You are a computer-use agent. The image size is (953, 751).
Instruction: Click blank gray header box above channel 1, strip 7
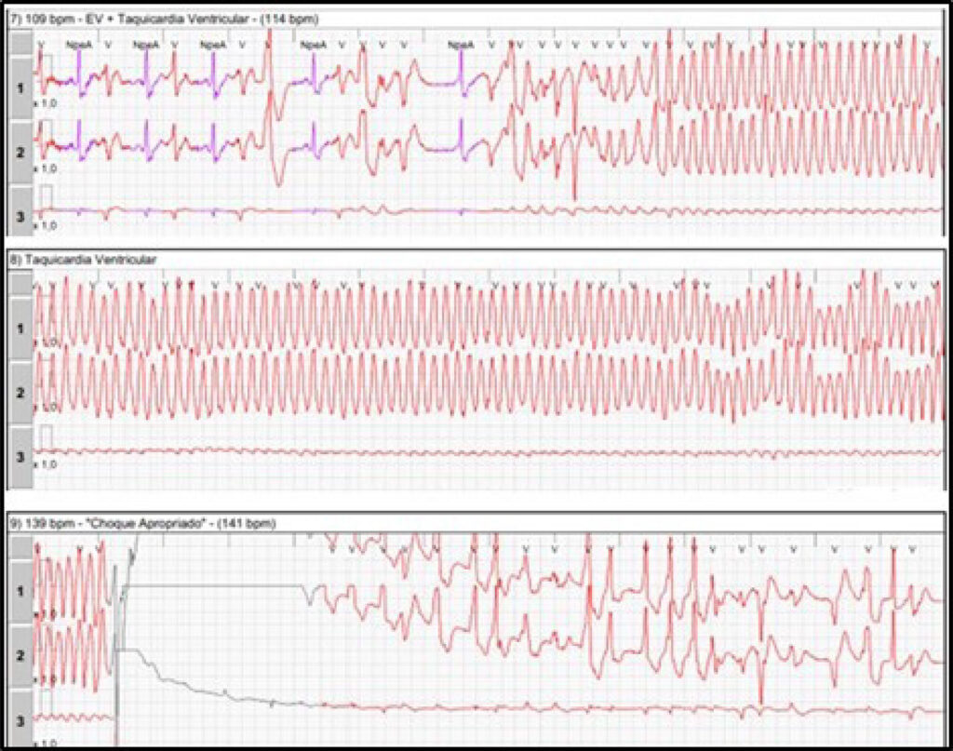click(x=20, y=43)
